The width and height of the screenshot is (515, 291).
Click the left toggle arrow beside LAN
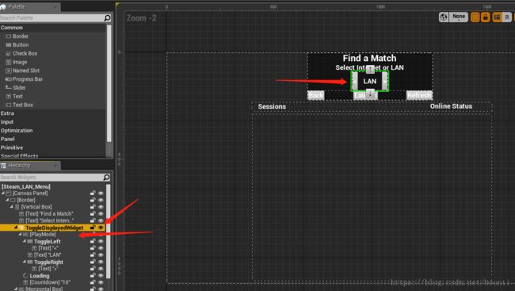point(355,81)
